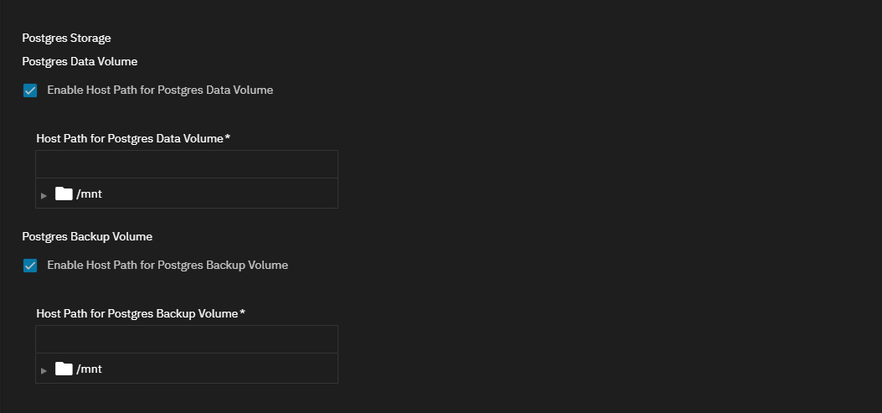This screenshot has width=882, height=413.
Task: Click the required asterisk on the Backup Volume host path
Action: click(x=243, y=313)
